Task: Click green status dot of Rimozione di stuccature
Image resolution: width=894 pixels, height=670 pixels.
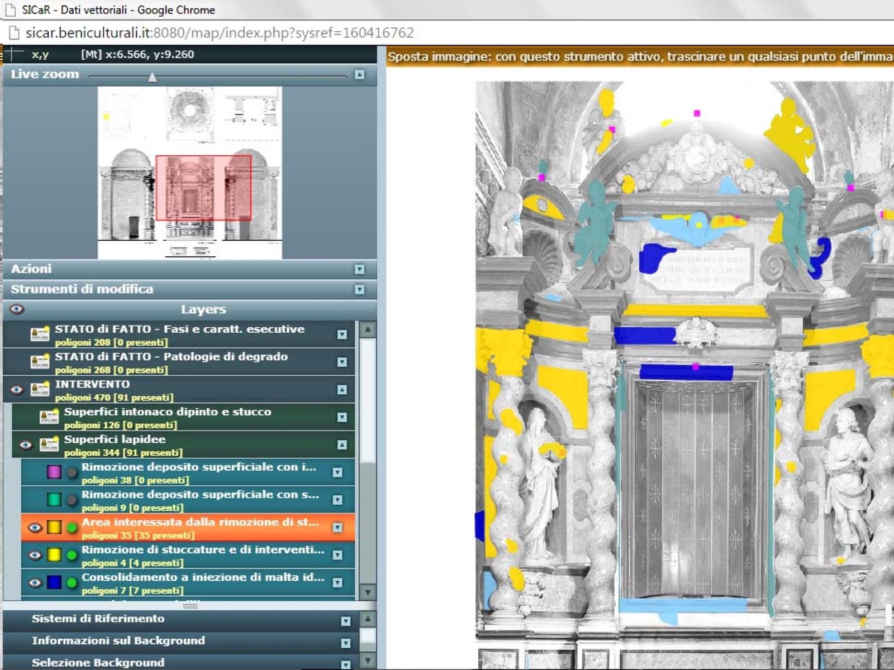Action: 72,554
